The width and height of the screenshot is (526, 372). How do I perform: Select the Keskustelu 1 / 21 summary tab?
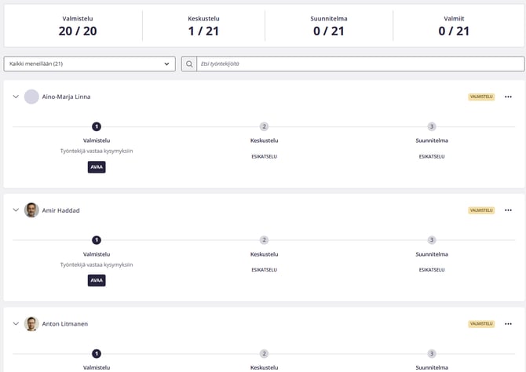(203, 26)
